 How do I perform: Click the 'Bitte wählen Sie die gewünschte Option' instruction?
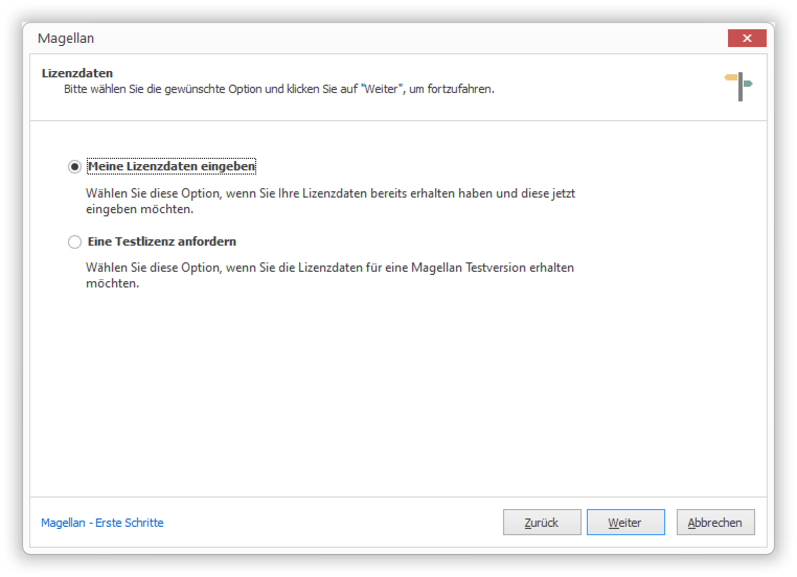pos(279,89)
